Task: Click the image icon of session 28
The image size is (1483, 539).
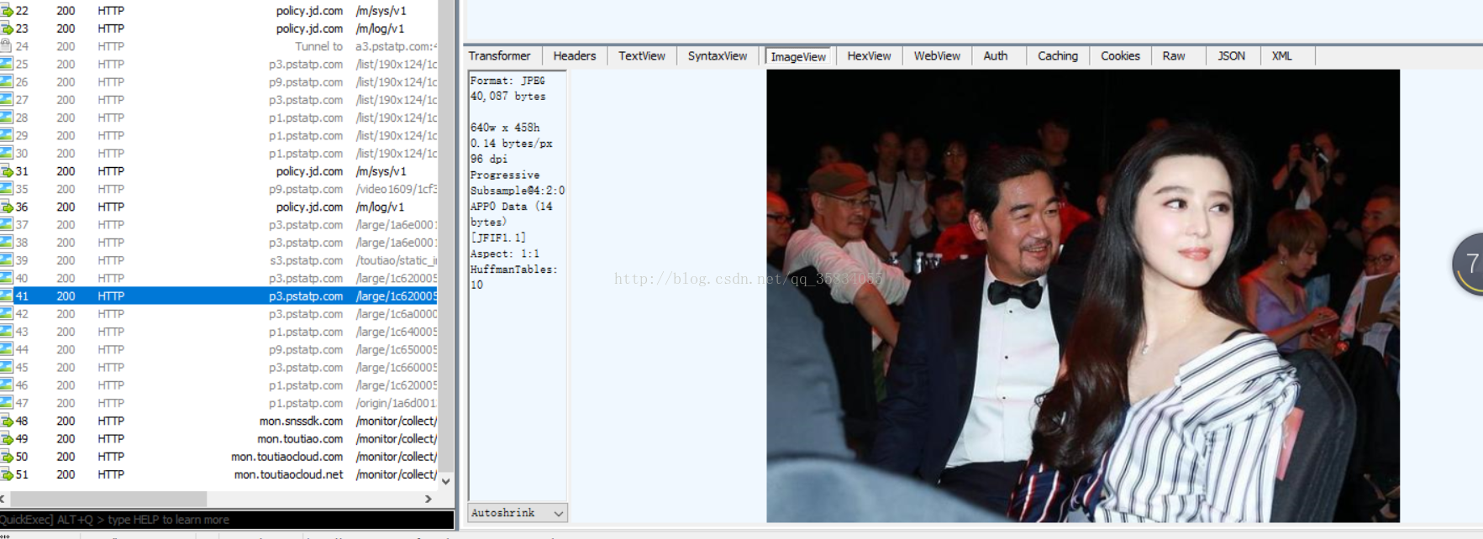Action: coord(7,118)
